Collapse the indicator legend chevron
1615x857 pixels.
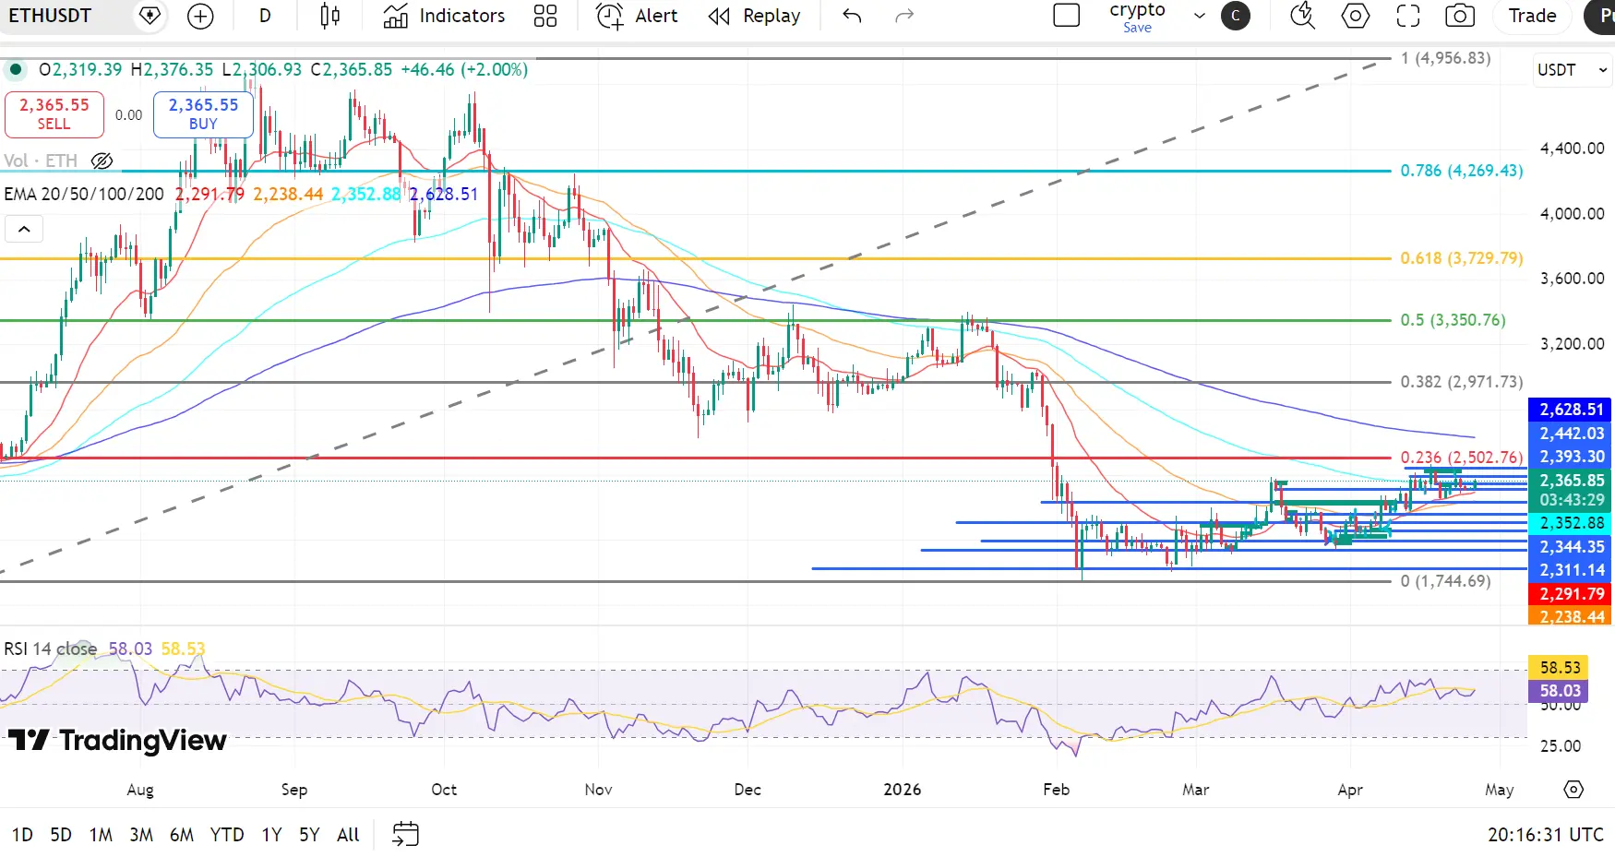(24, 229)
